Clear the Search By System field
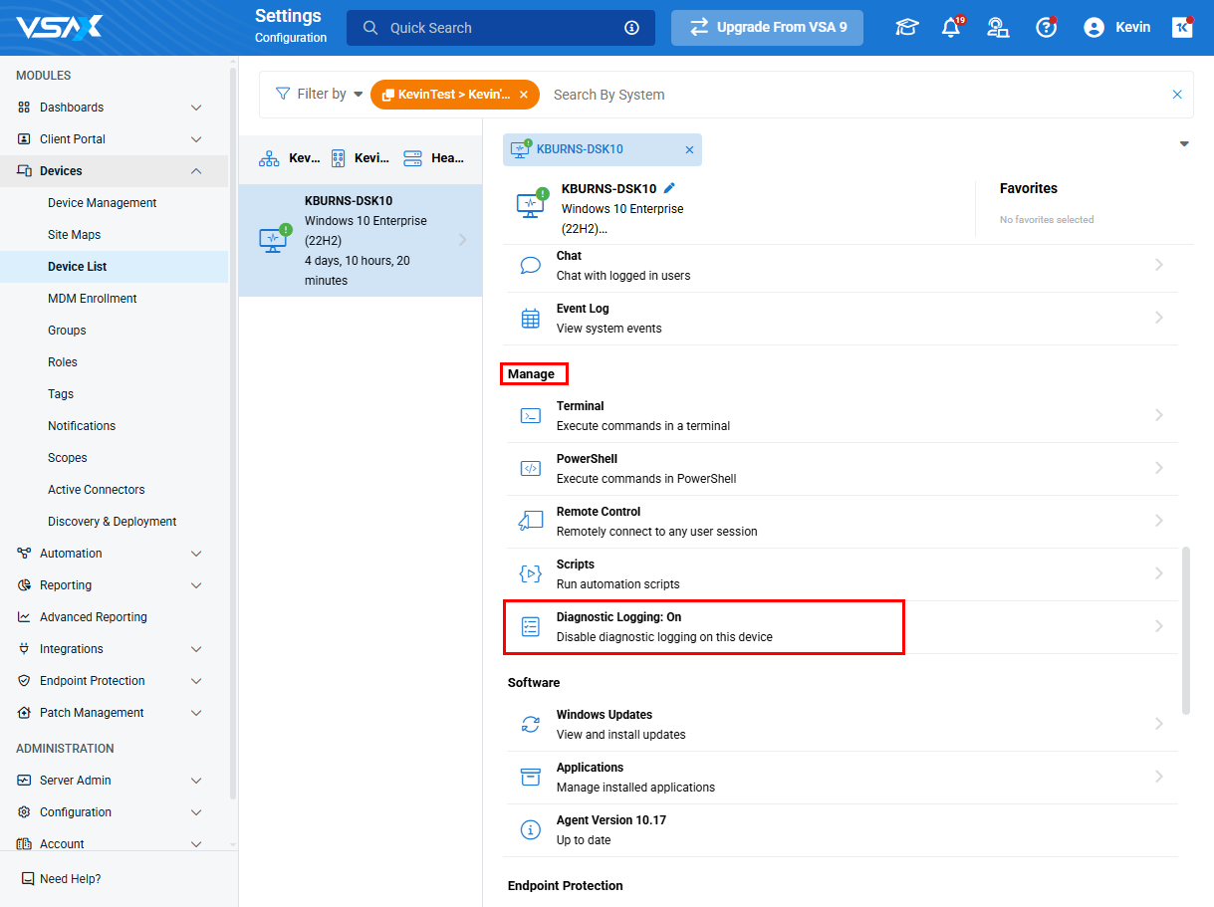Screen dimensions: 1214x907 click(1177, 95)
